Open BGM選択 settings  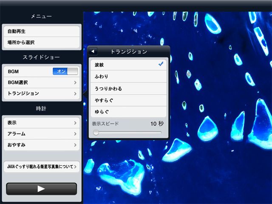(x=42, y=82)
